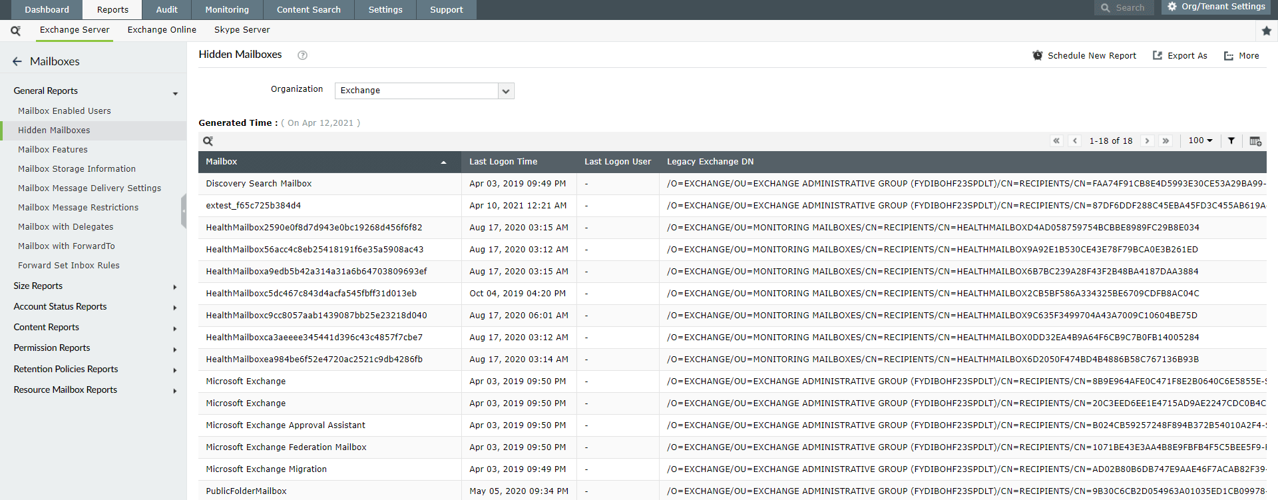Open Mailbox Message Delivery Settings report
Viewport: 1278px width, 500px height.
click(x=89, y=188)
